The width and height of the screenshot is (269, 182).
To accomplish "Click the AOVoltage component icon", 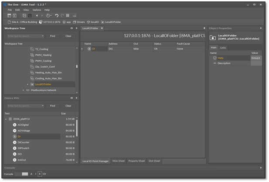I will pyautogui.click(x=14, y=130).
